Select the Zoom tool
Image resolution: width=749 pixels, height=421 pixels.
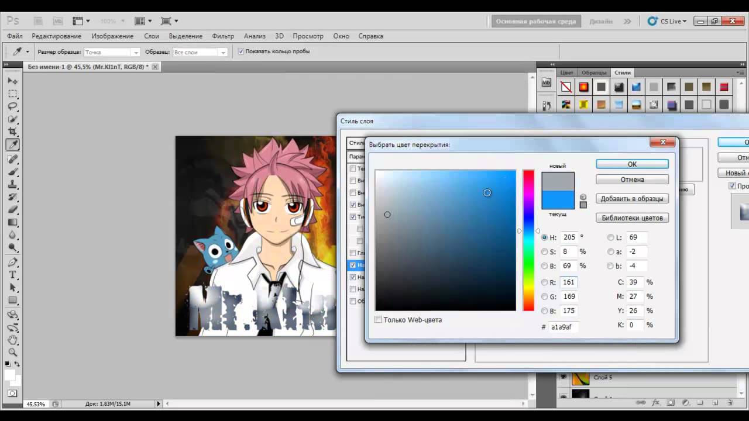(12, 353)
